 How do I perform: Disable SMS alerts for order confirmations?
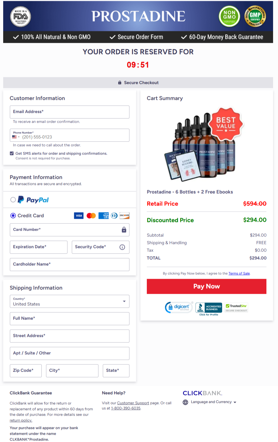12,153
